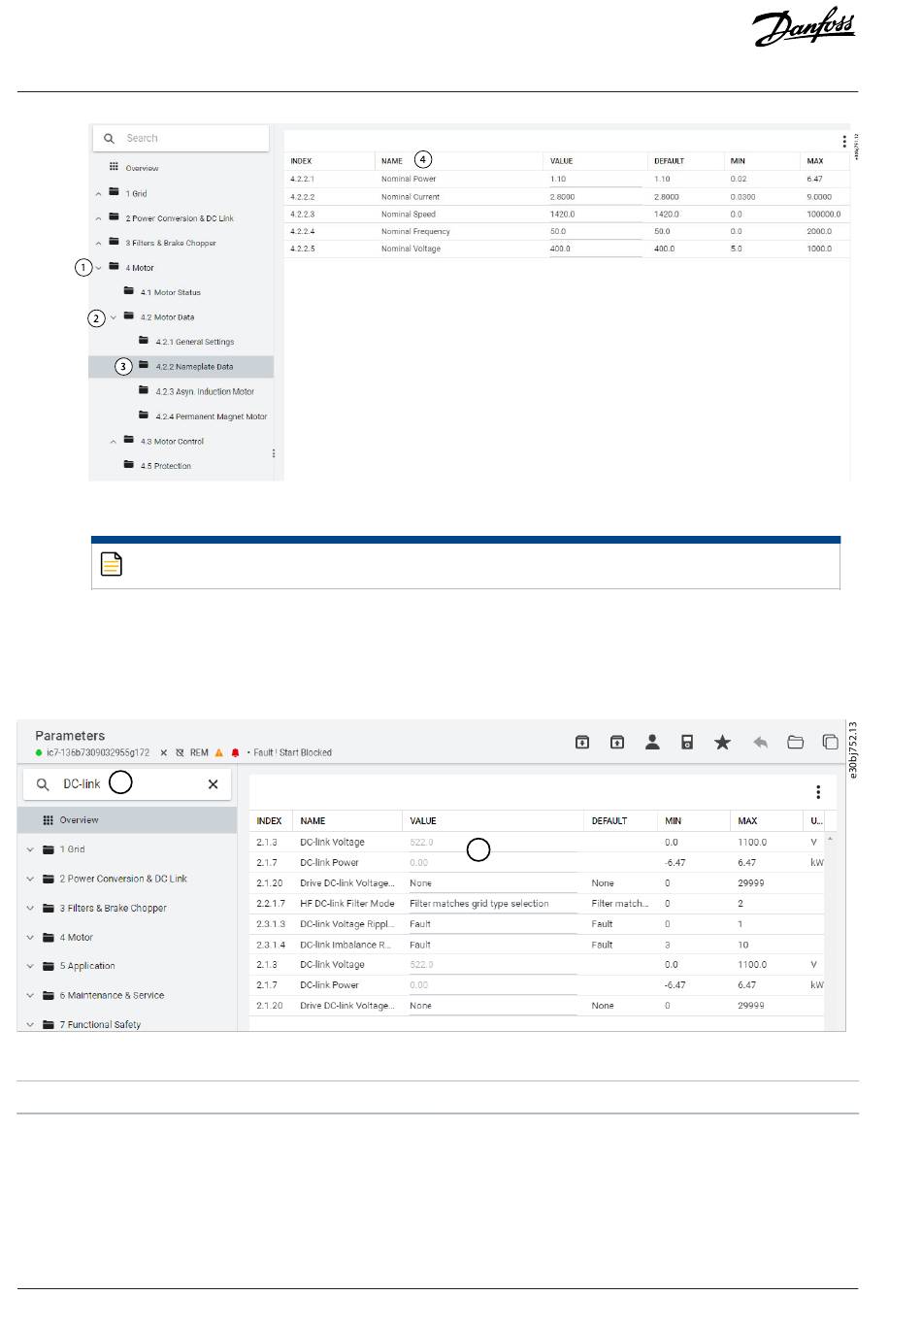Click the open folder icon in Parameters toolbar

(x=795, y=743)
